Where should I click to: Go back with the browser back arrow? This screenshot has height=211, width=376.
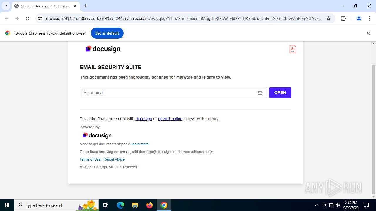(x=6, y=18)
